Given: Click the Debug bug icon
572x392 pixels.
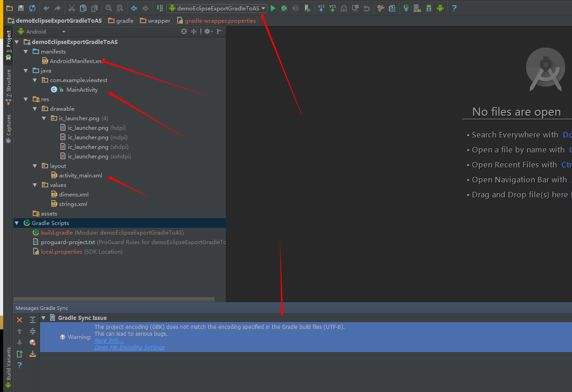Looking at the screenshot, I should (284, 8).
